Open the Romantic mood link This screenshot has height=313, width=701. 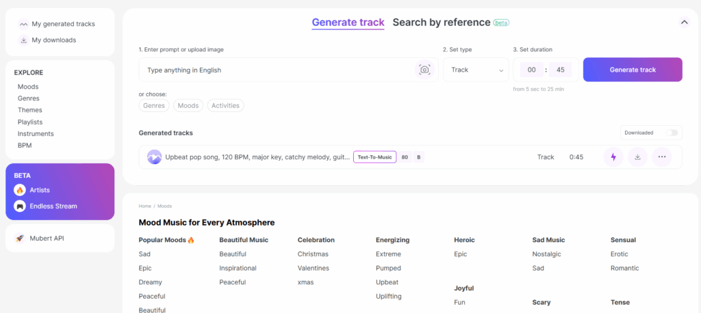(x=625, y=269)
